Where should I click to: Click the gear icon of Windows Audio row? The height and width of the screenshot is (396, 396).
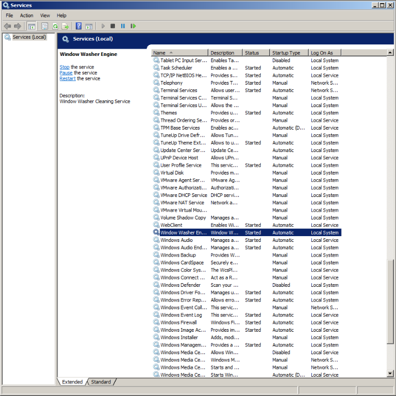coord(156,240)
